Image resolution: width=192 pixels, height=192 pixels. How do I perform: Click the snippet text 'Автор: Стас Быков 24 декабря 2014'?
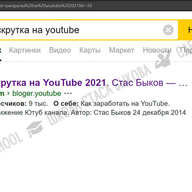[129, 112]
